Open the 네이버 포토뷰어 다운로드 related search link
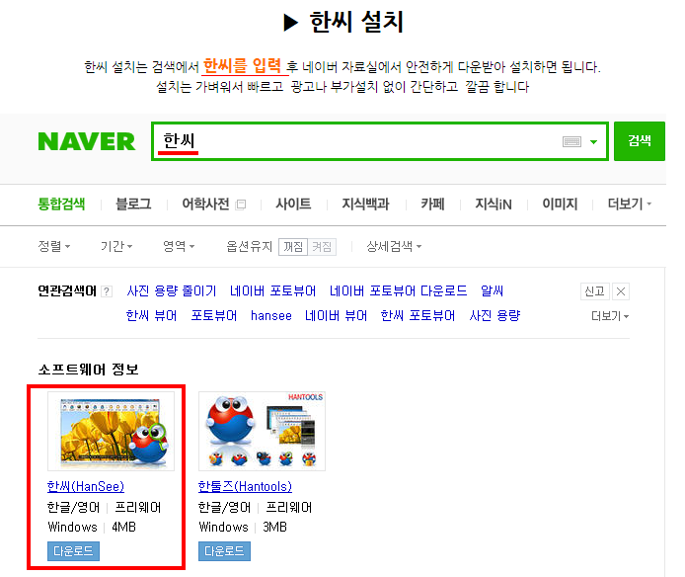The image size is (685, 577). point(398,290)
